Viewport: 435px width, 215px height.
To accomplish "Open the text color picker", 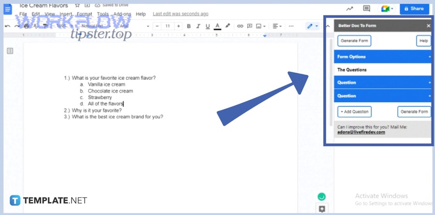I will (x=217, y=27).
